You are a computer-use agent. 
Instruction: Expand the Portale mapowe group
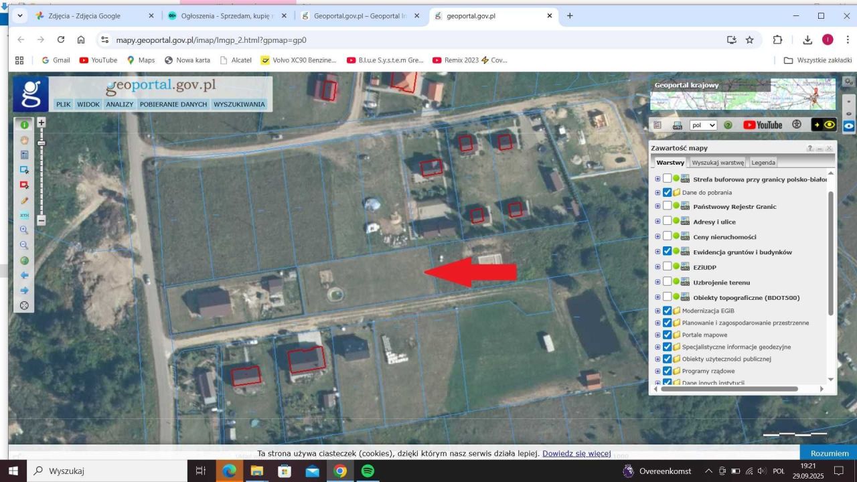(x=657, y=335)
